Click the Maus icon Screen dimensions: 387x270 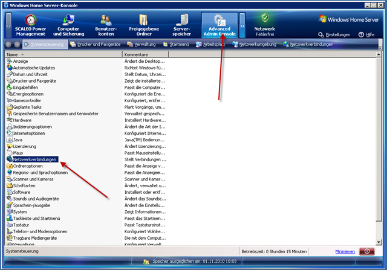pyautogui.click(x=10, y=153)
